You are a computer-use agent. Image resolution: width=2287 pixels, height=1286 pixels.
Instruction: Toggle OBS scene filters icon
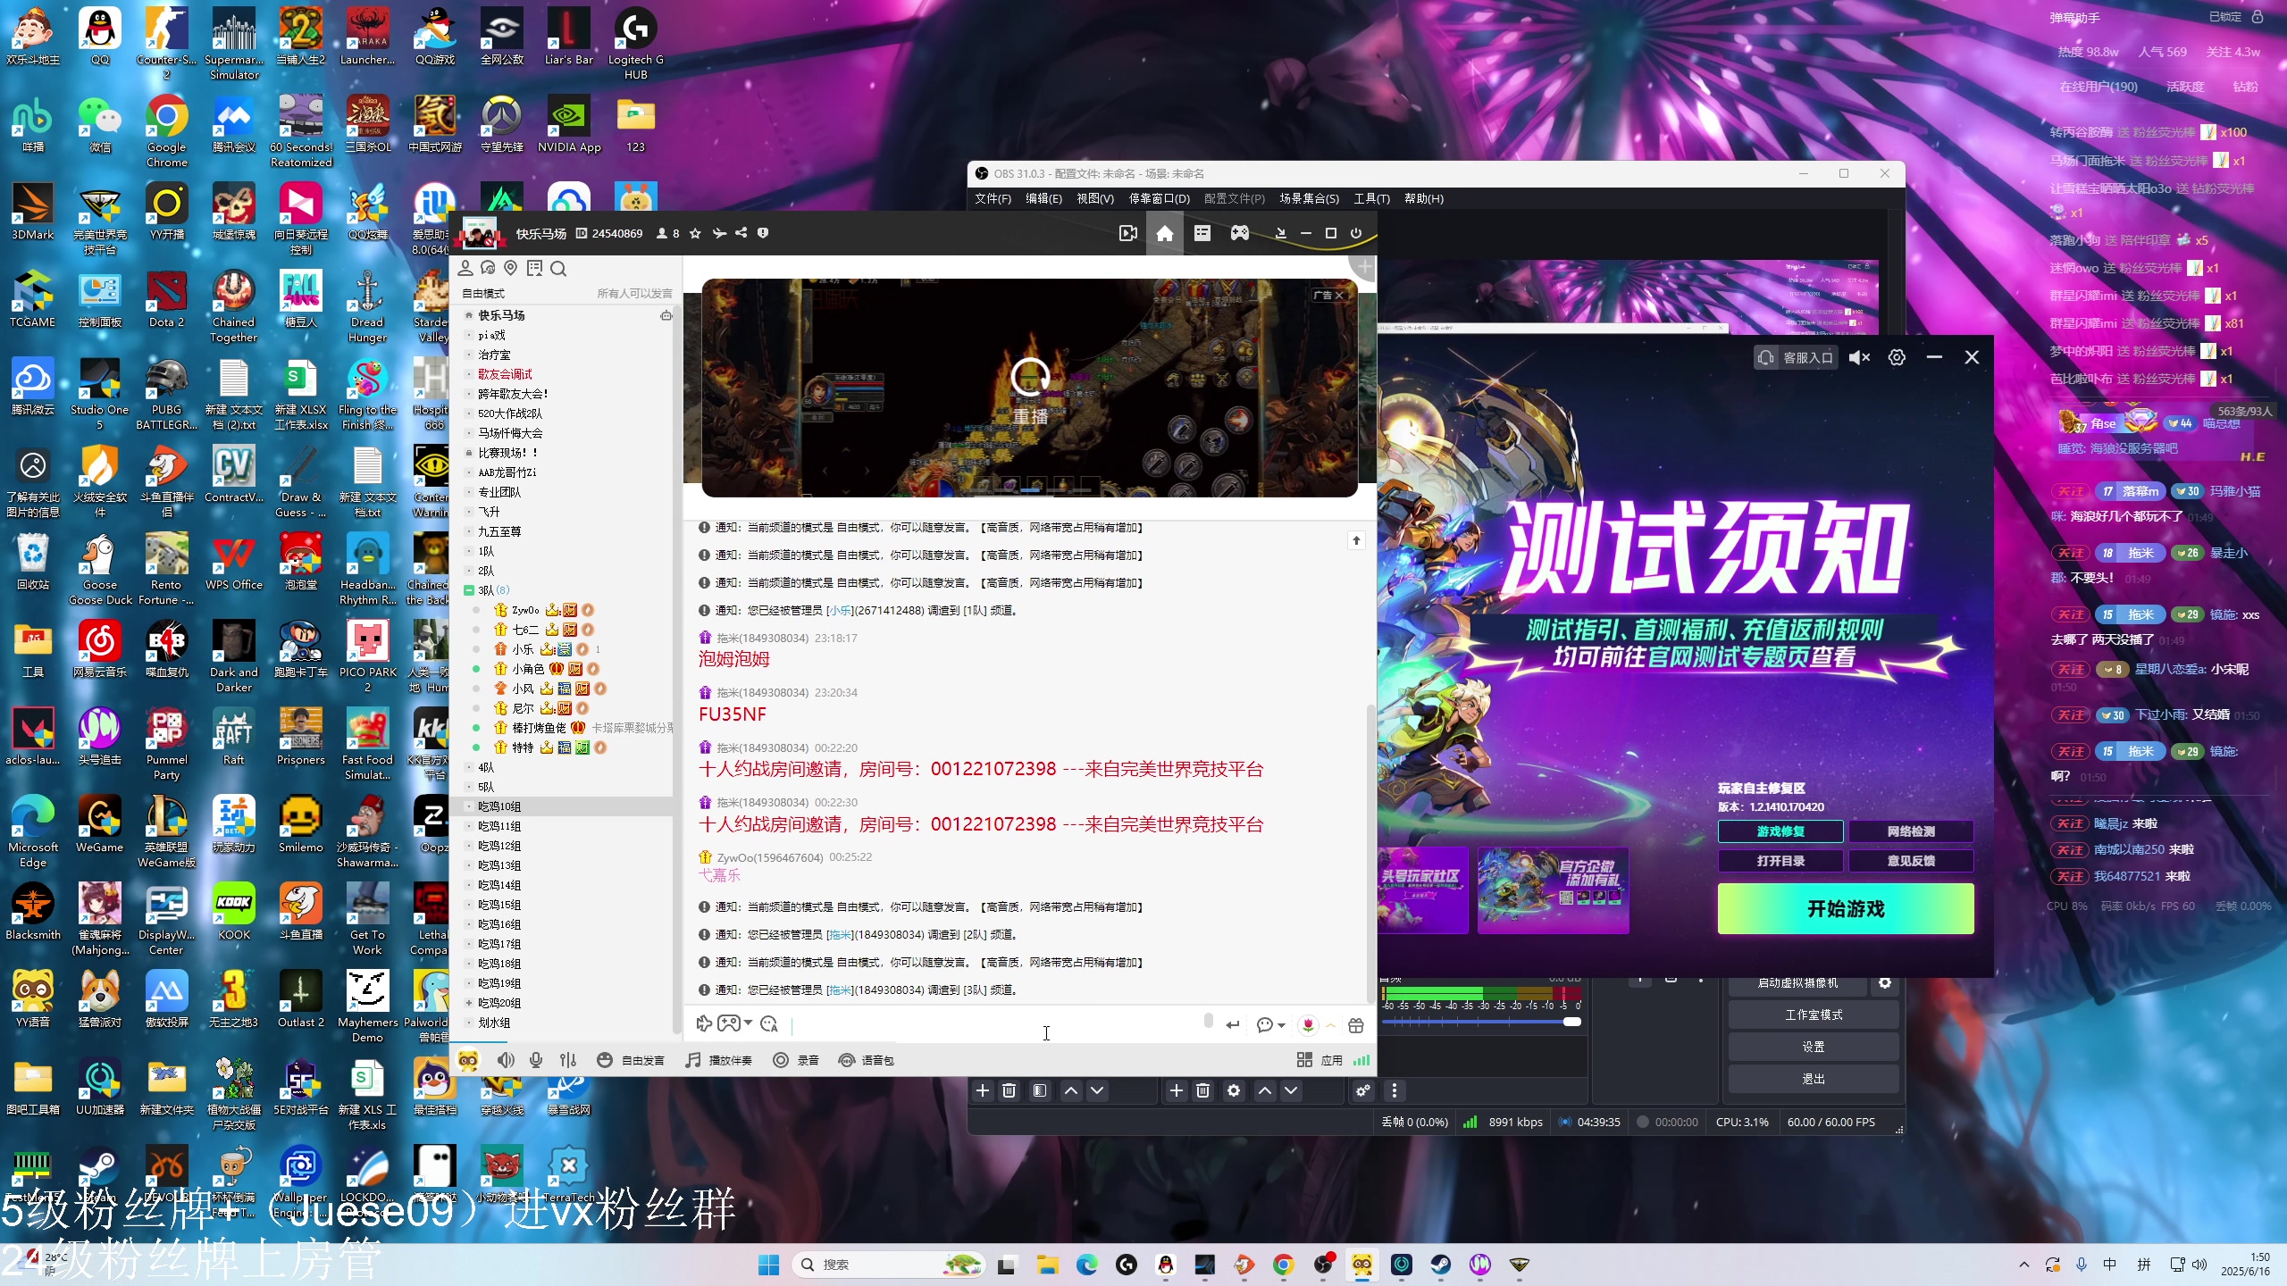[1040, 1090]
